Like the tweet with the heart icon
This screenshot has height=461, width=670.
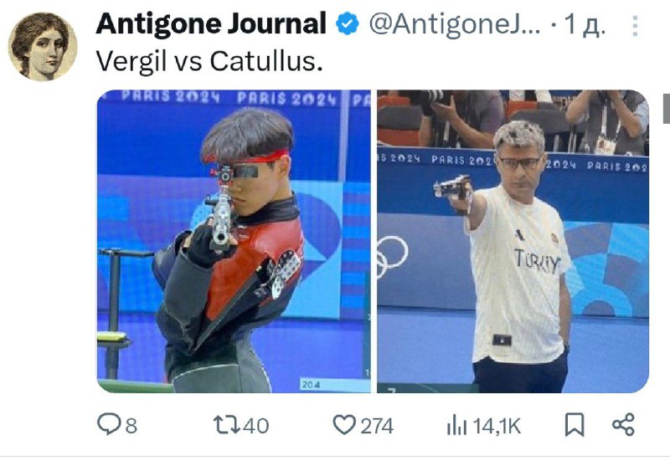point(344,425)
